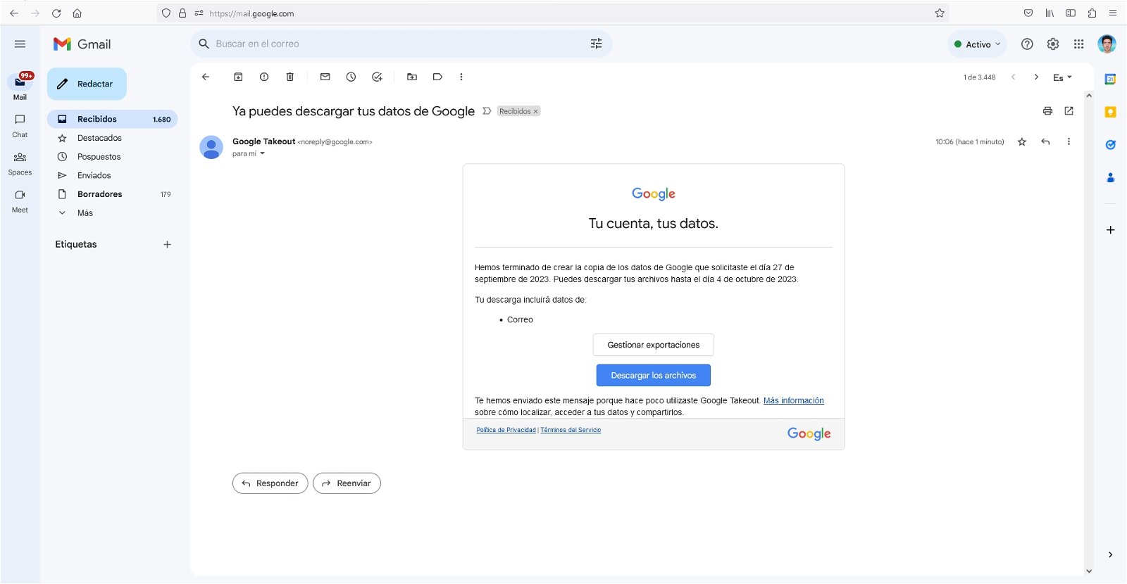Screen dimensions: 1127x584
Task: Show recipient details next to 'para mí'
Action: pos(263,153)
